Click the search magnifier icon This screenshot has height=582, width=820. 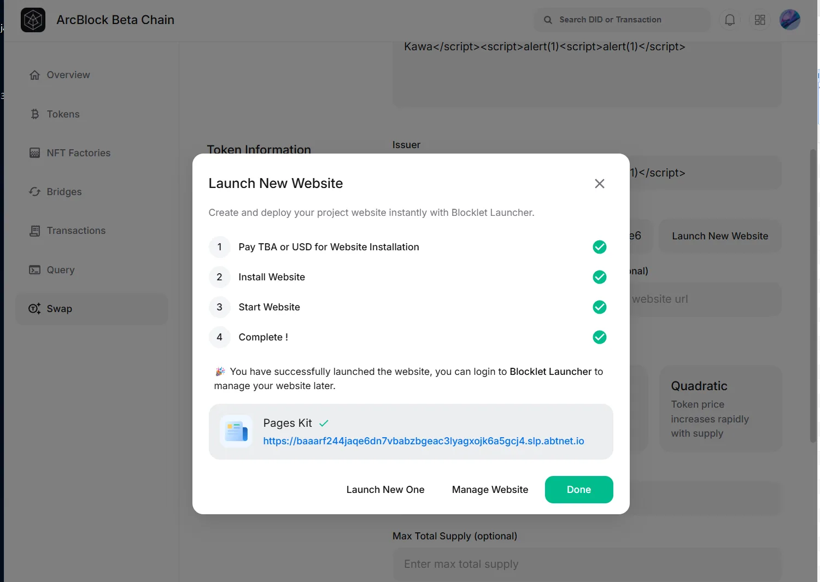coord(548,20)
